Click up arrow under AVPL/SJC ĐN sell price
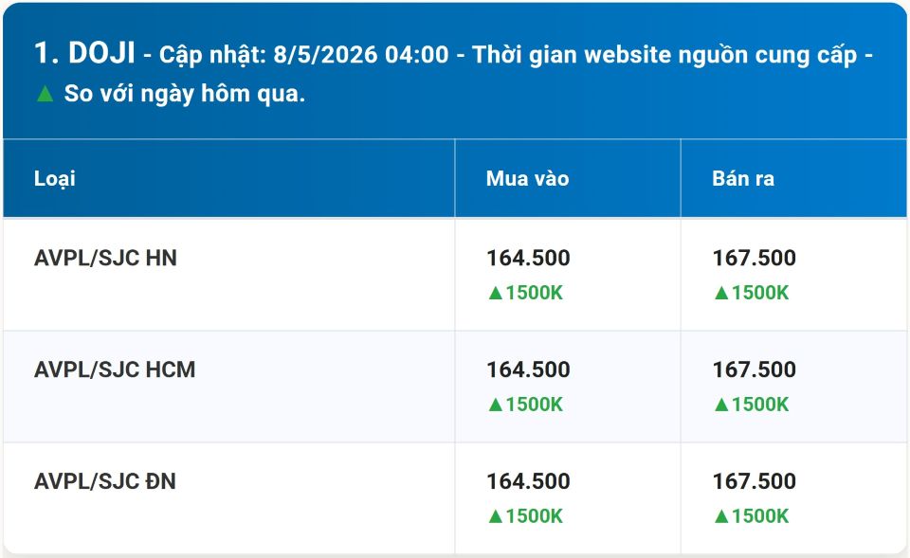Viewport: 910px width, 558px height. pyautogui.click(x=720, y=516)
